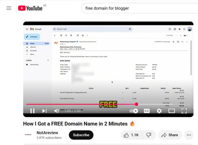Open Google account avatar in Gmail
Image resolution: width=198 pixels, height=145 pixels.
coord(190,29)
